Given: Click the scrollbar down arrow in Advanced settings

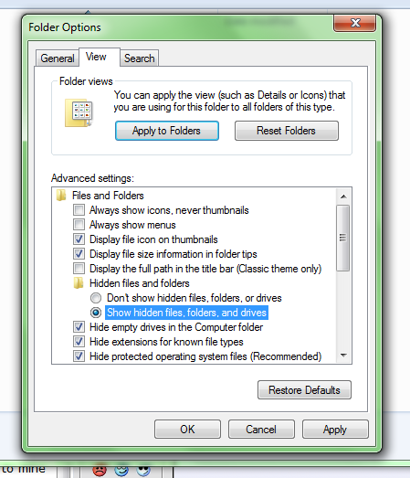Looking at the screenshot, I should [343, 356].
